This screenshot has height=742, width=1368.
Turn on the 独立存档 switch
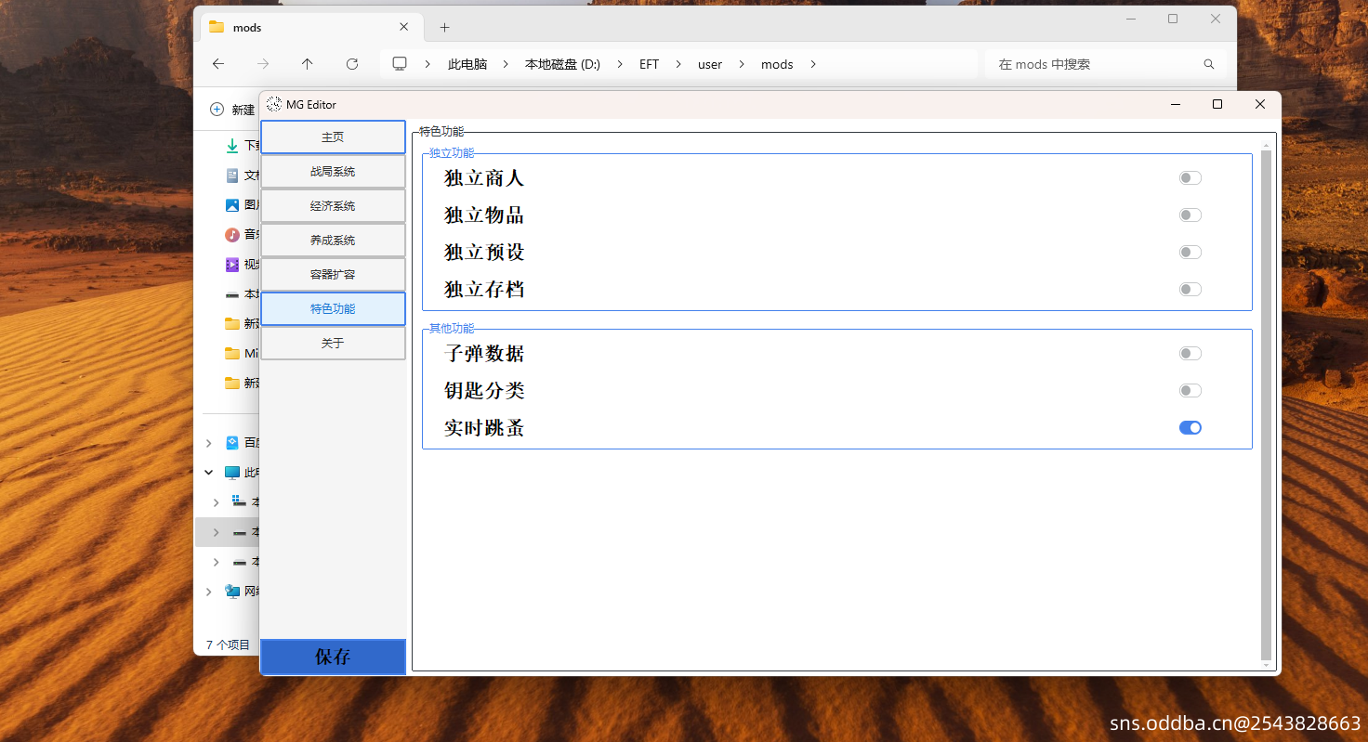tap(1190, 290)
